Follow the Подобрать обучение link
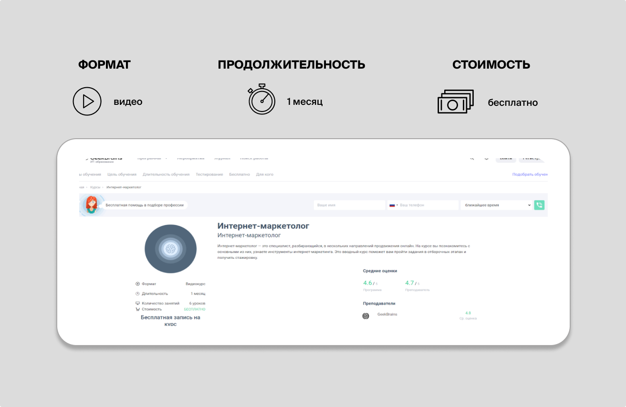The height and width of the screenshot is (407, 626). 530,174
